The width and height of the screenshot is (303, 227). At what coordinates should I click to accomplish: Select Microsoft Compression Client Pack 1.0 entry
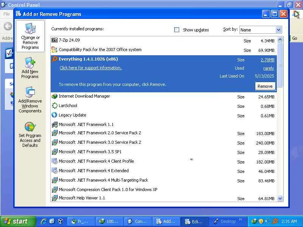click(164, 190)
